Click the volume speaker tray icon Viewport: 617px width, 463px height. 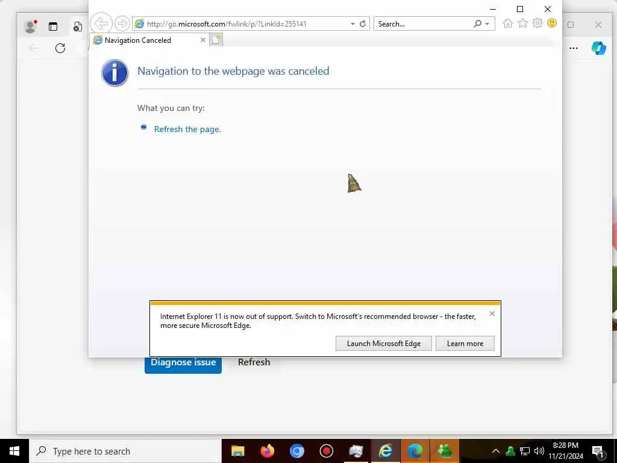539,451
